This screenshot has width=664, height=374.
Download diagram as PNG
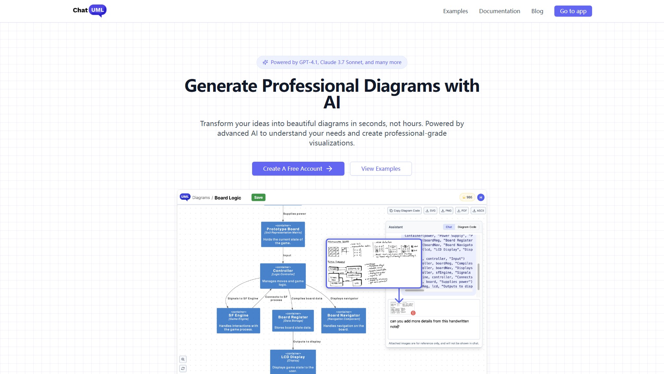point(446,211)
